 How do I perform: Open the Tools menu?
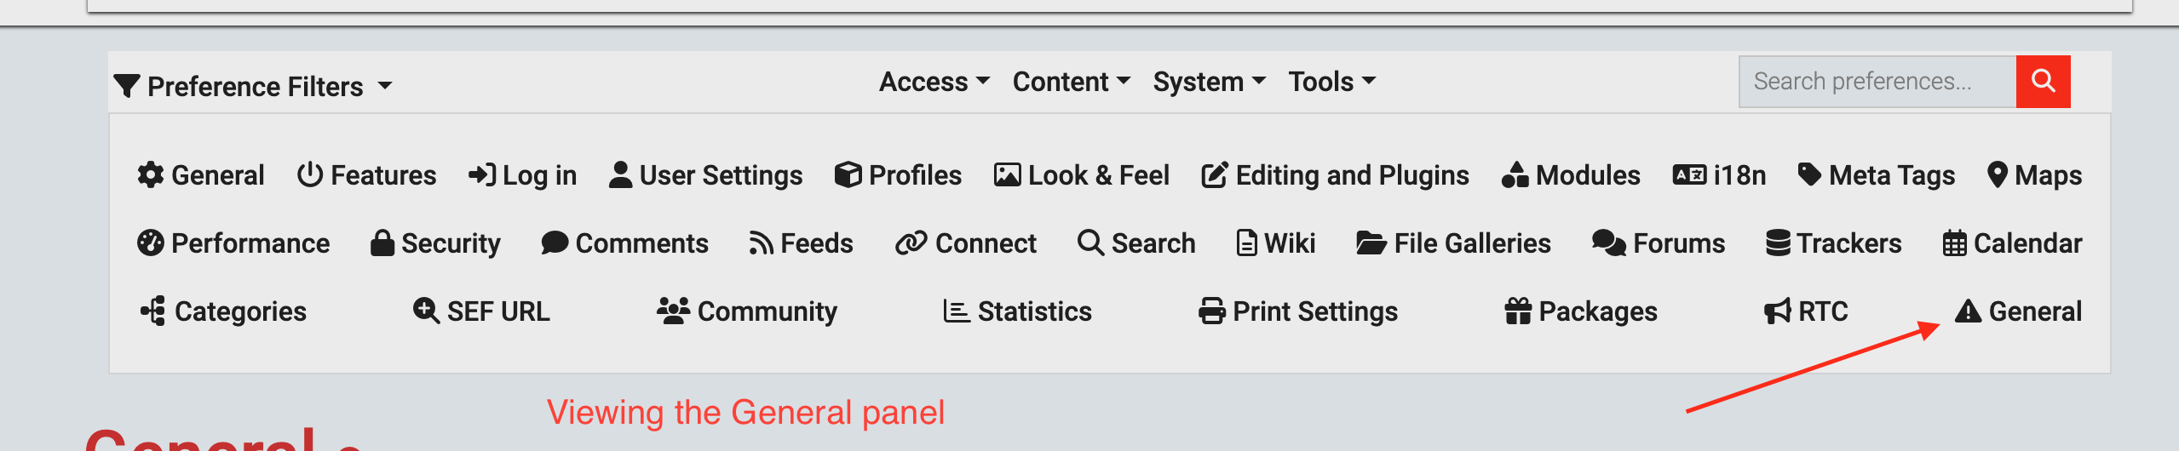[x=1332, y=82]
